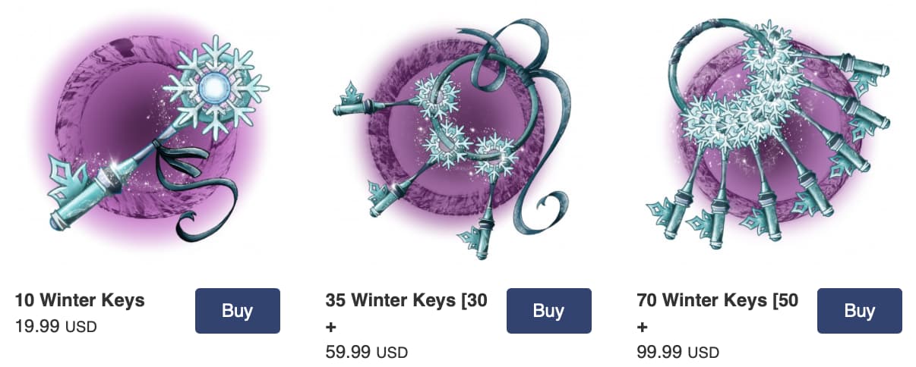Click the 99.99 USD price
Image resolution: width=916 pixels, height=367 pixels.
678,353
